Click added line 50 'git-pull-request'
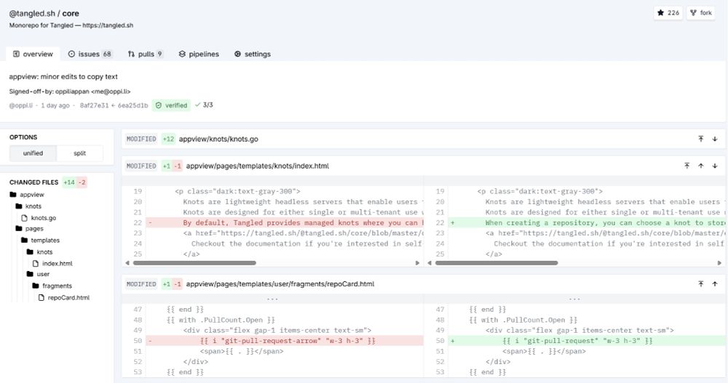Screen dimensions: 728x383 pos(574,340)
